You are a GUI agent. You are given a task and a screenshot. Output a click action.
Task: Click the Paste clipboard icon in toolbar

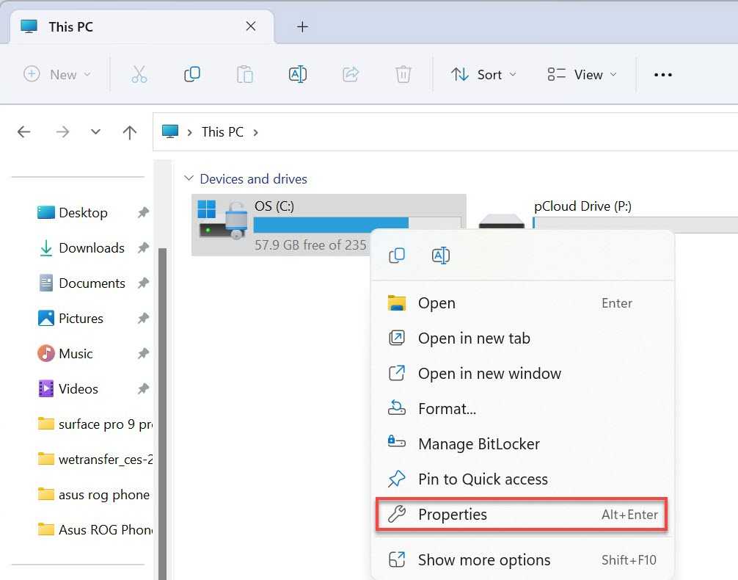pyautogui.click(x=245, y=74)
